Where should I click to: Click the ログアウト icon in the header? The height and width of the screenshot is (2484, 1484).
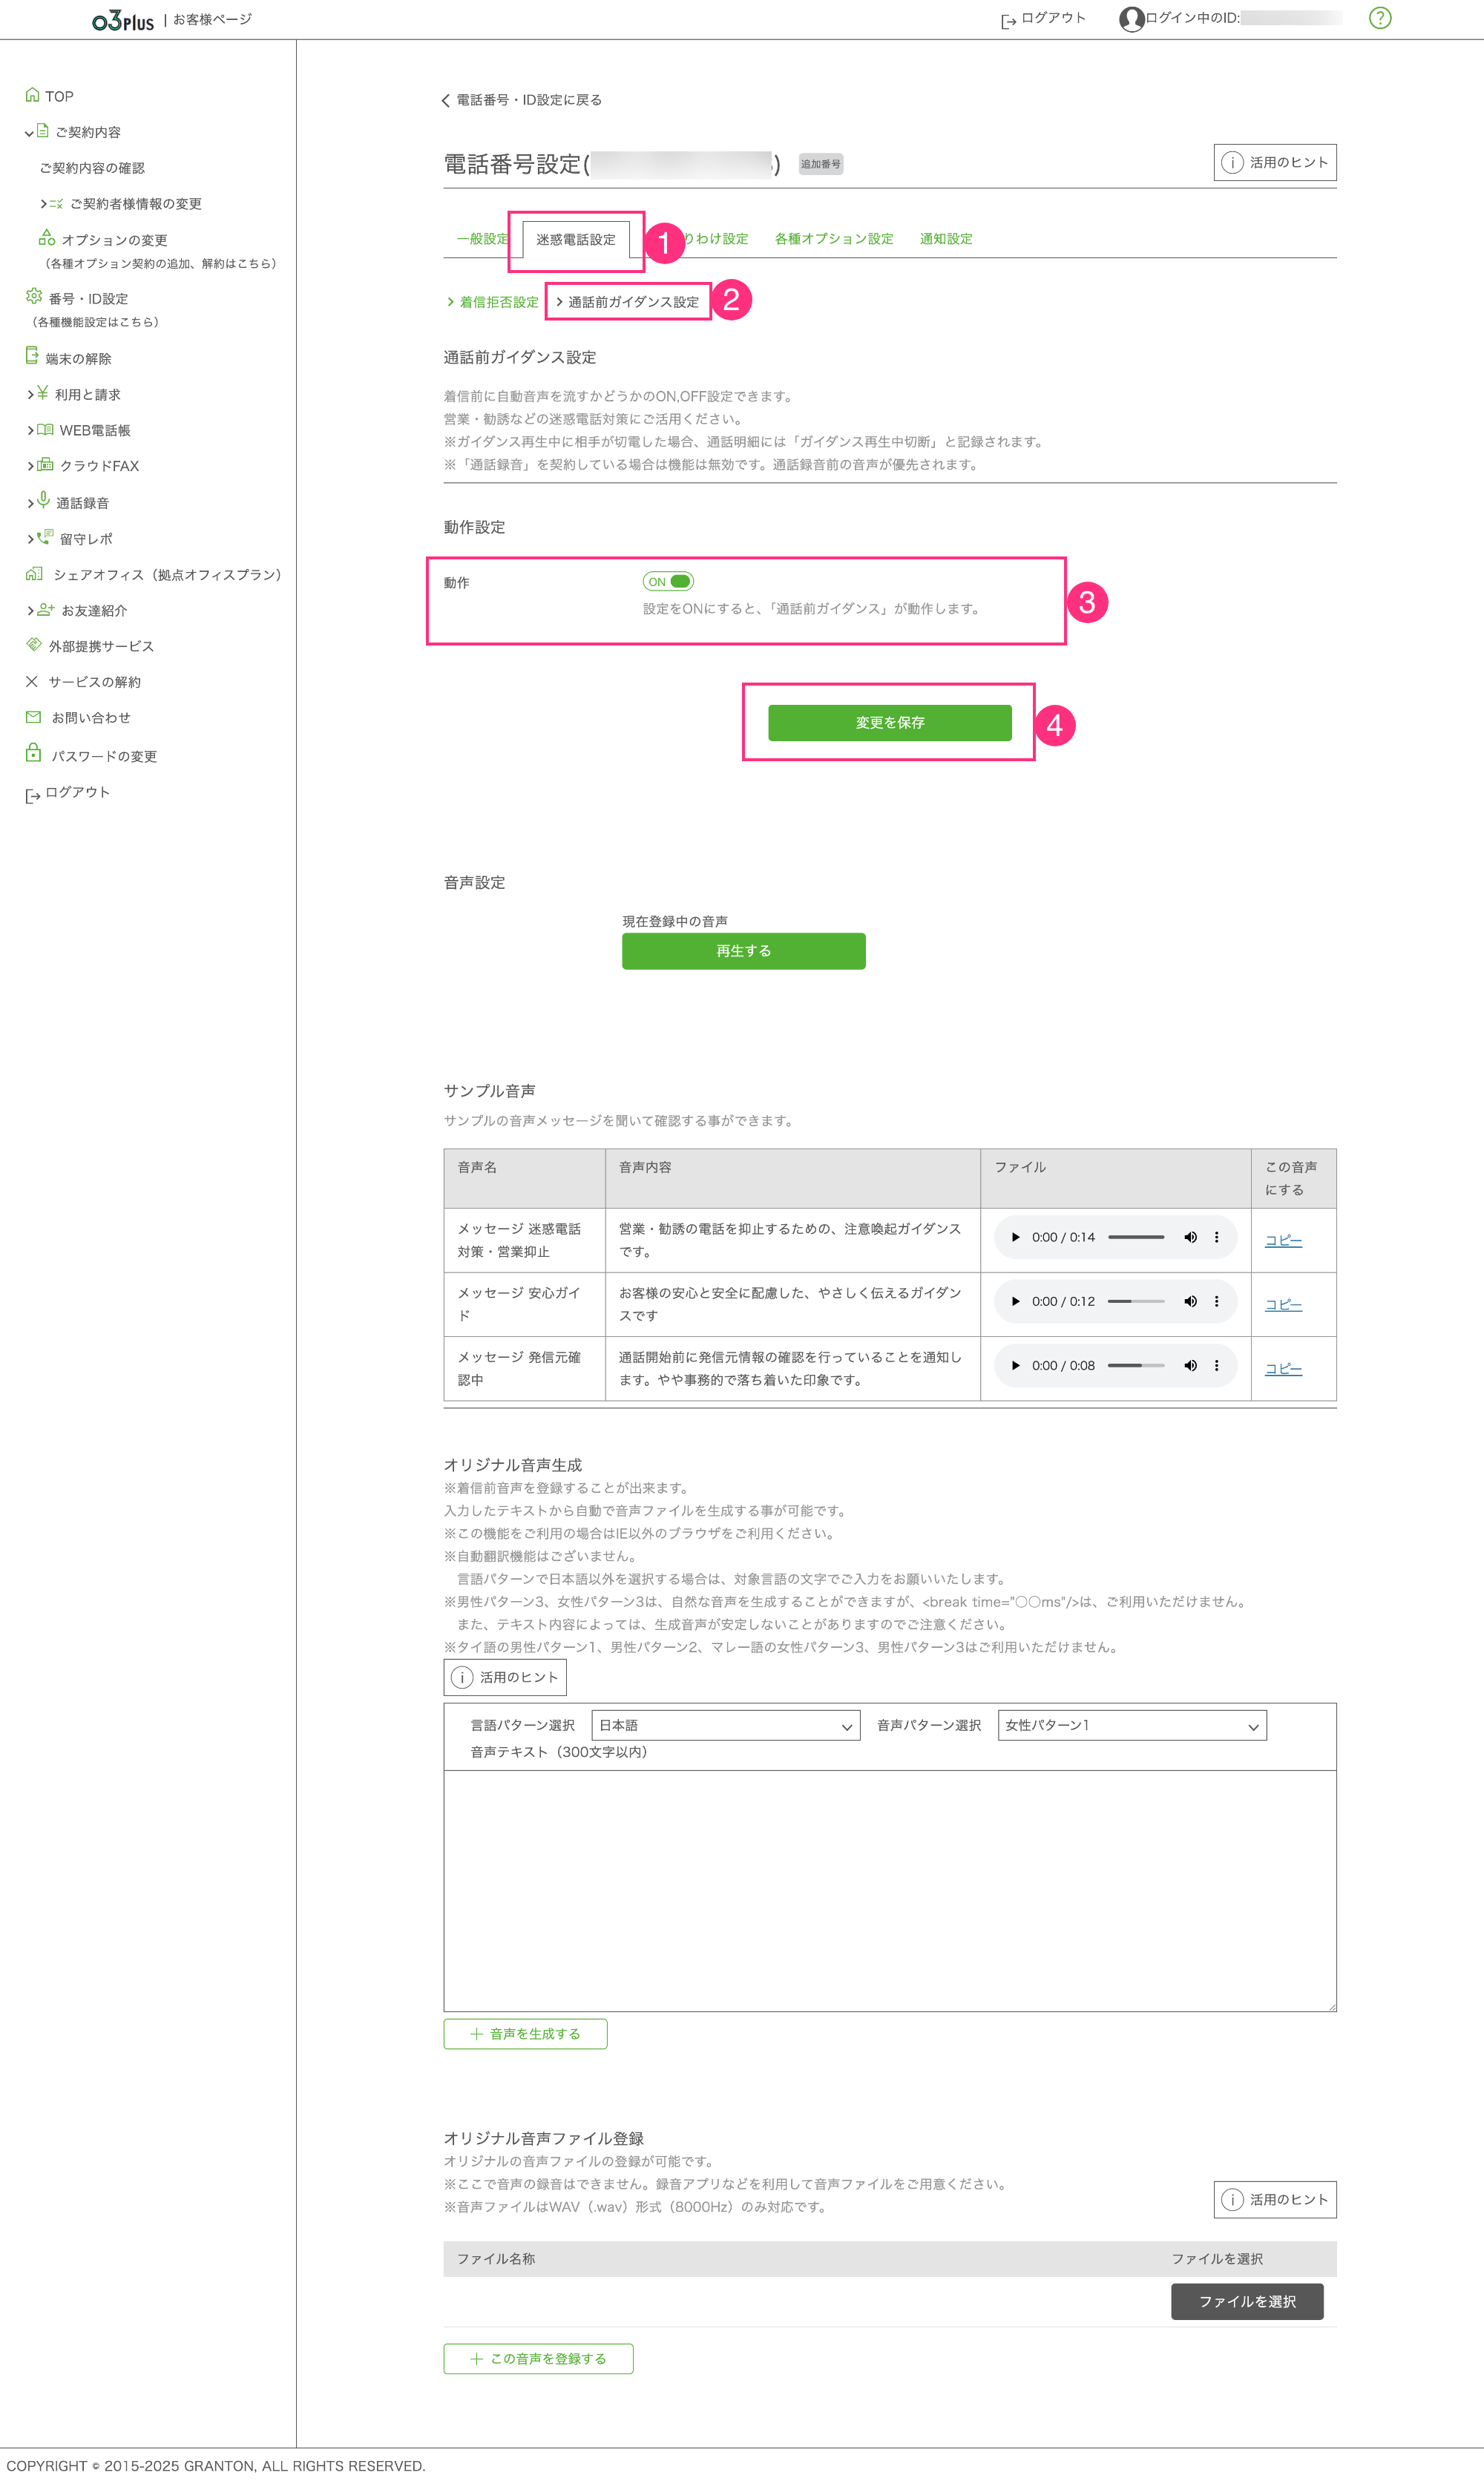(x=1008, y=18)
